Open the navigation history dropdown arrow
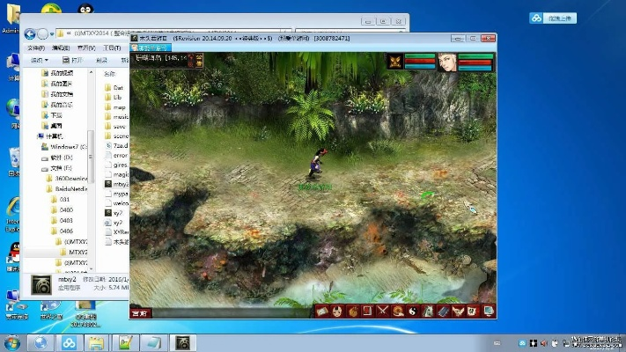The image size is (626, 352). tap(53, 33)
